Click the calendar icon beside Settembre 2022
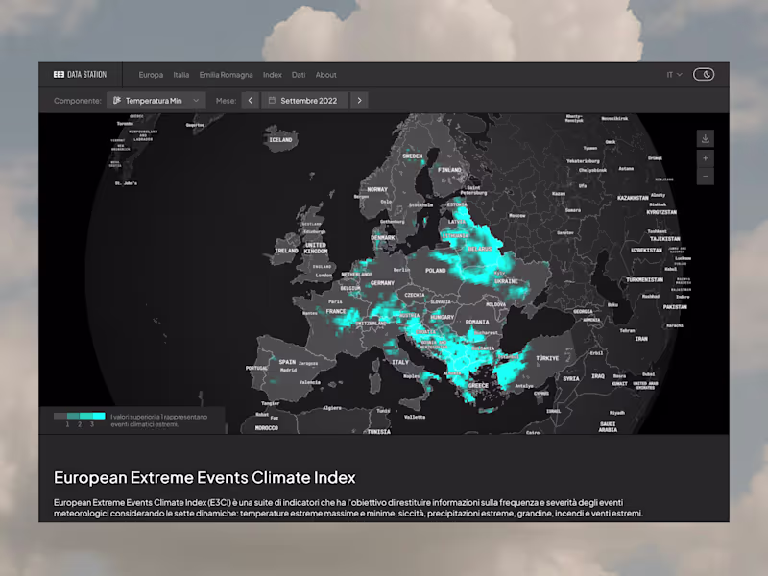768x576 pixels. click(x=274, y=100)
